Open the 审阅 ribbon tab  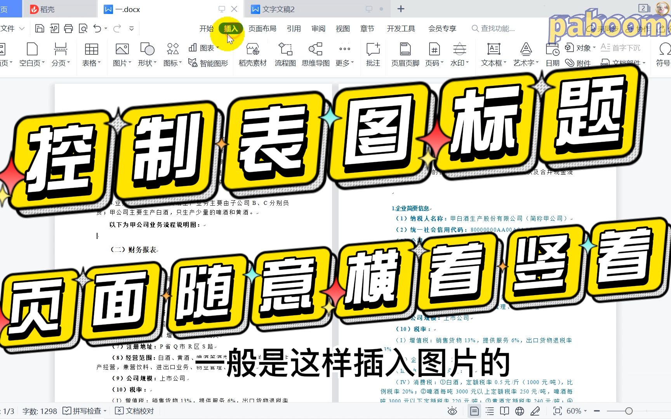pyautogui.click(x=318, y=29)
